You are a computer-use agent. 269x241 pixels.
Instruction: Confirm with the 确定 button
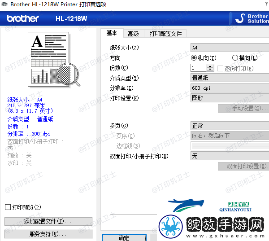click(124, 238)
